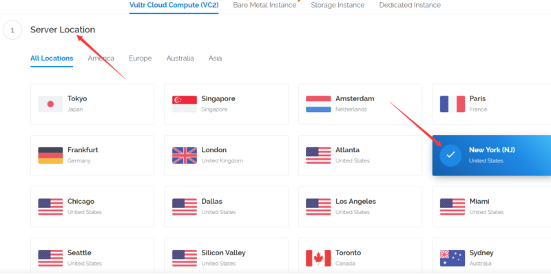Toggle the New York (NJ) checkmark
The image size is (551, 276).
click(x=450, y=156)
